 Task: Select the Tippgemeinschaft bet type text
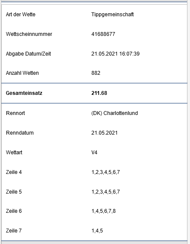click(112, 15)
